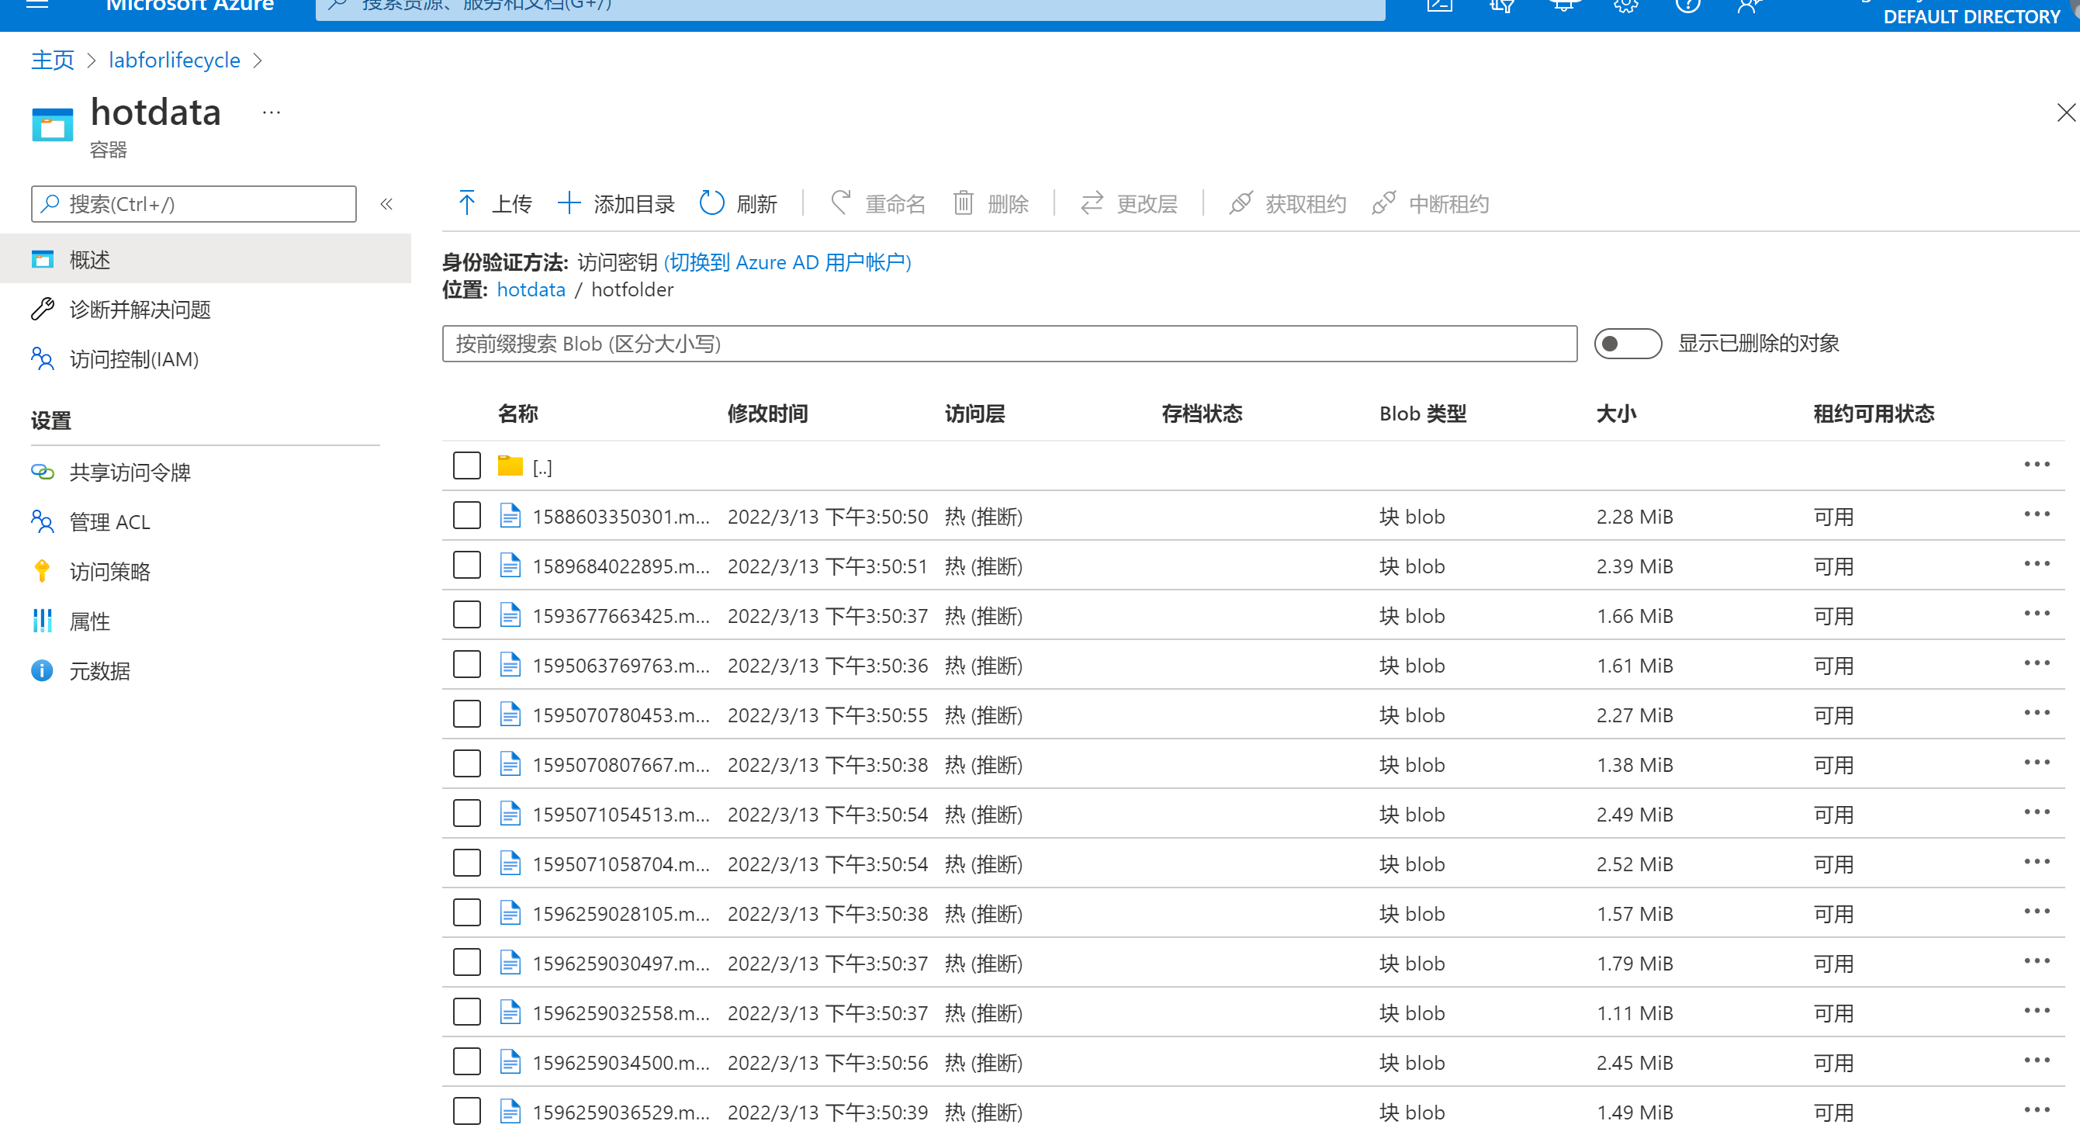2080x1135 pixels.
Task: Close the hotdata container blade
Action: point(2065,112)
